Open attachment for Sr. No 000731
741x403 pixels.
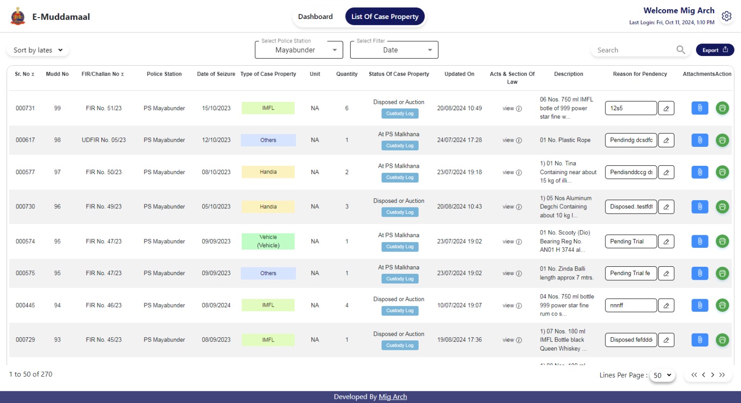point(700,108)
